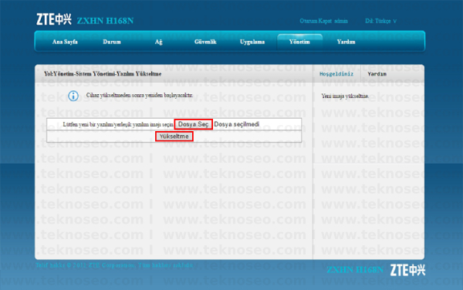Screen dimensions: 463x290
Task: Switch to the Hoşgeldiniz side tab
Action: click(336, 74)
